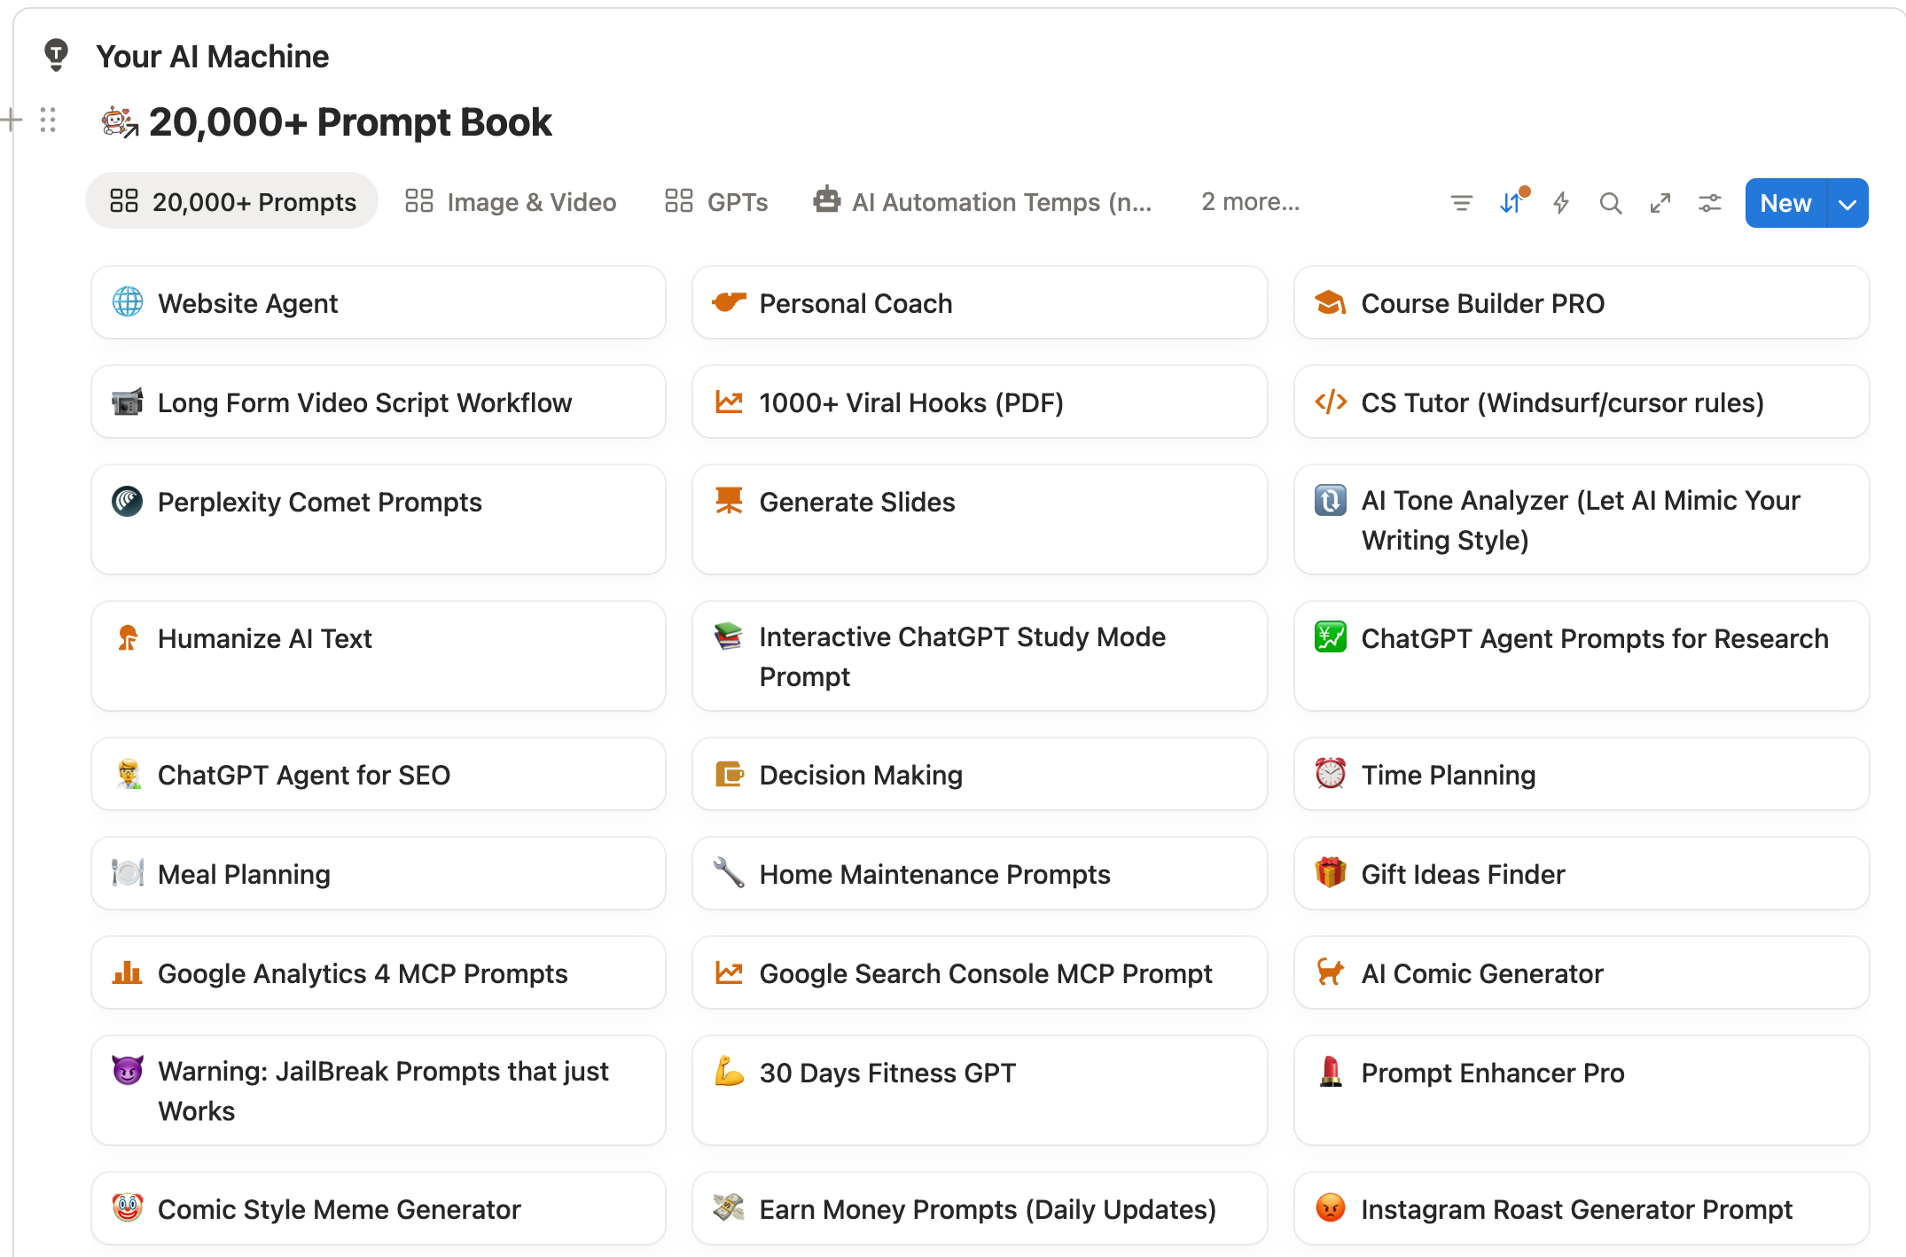Viewport: 1906px width, 1257px height.
Task: Open database automations with the lightning icon
Action: (x=1561, y=202)
